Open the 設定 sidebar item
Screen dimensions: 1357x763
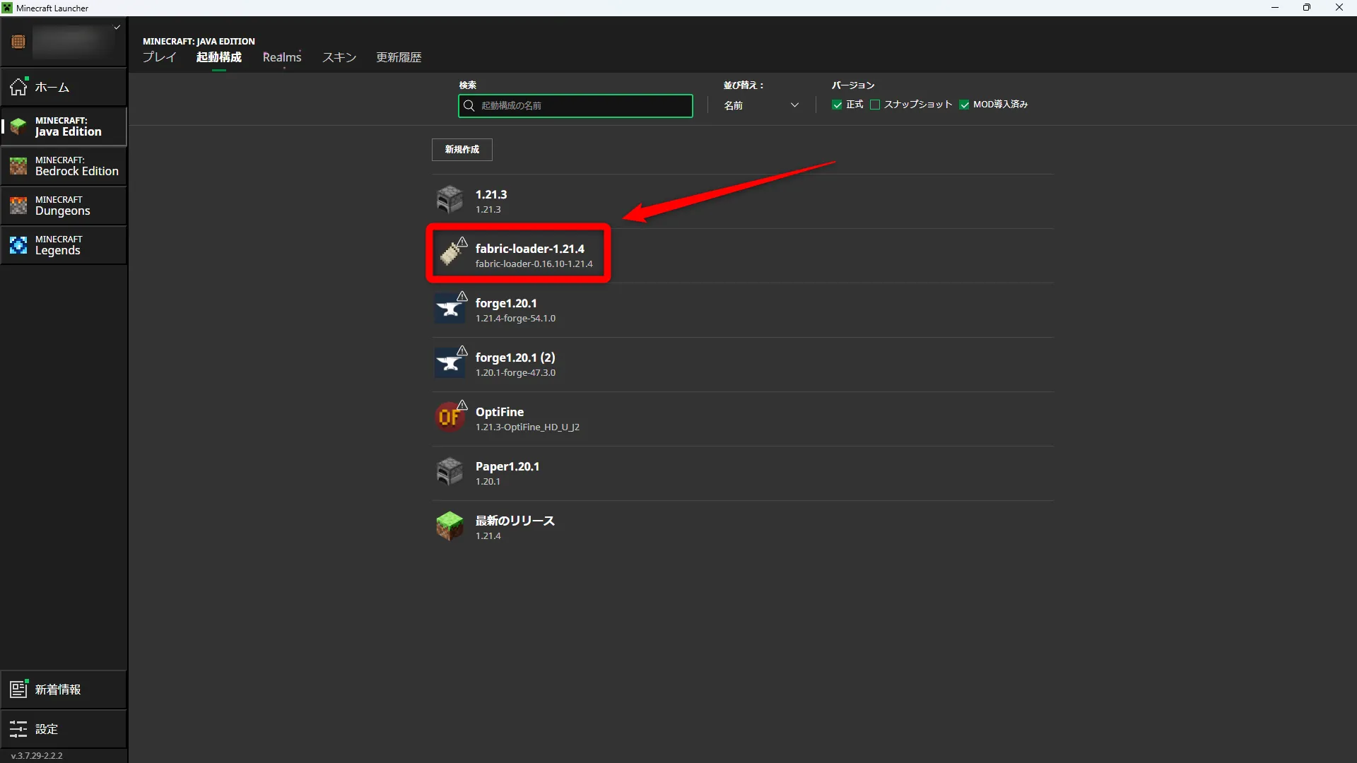tap(64, 728)
